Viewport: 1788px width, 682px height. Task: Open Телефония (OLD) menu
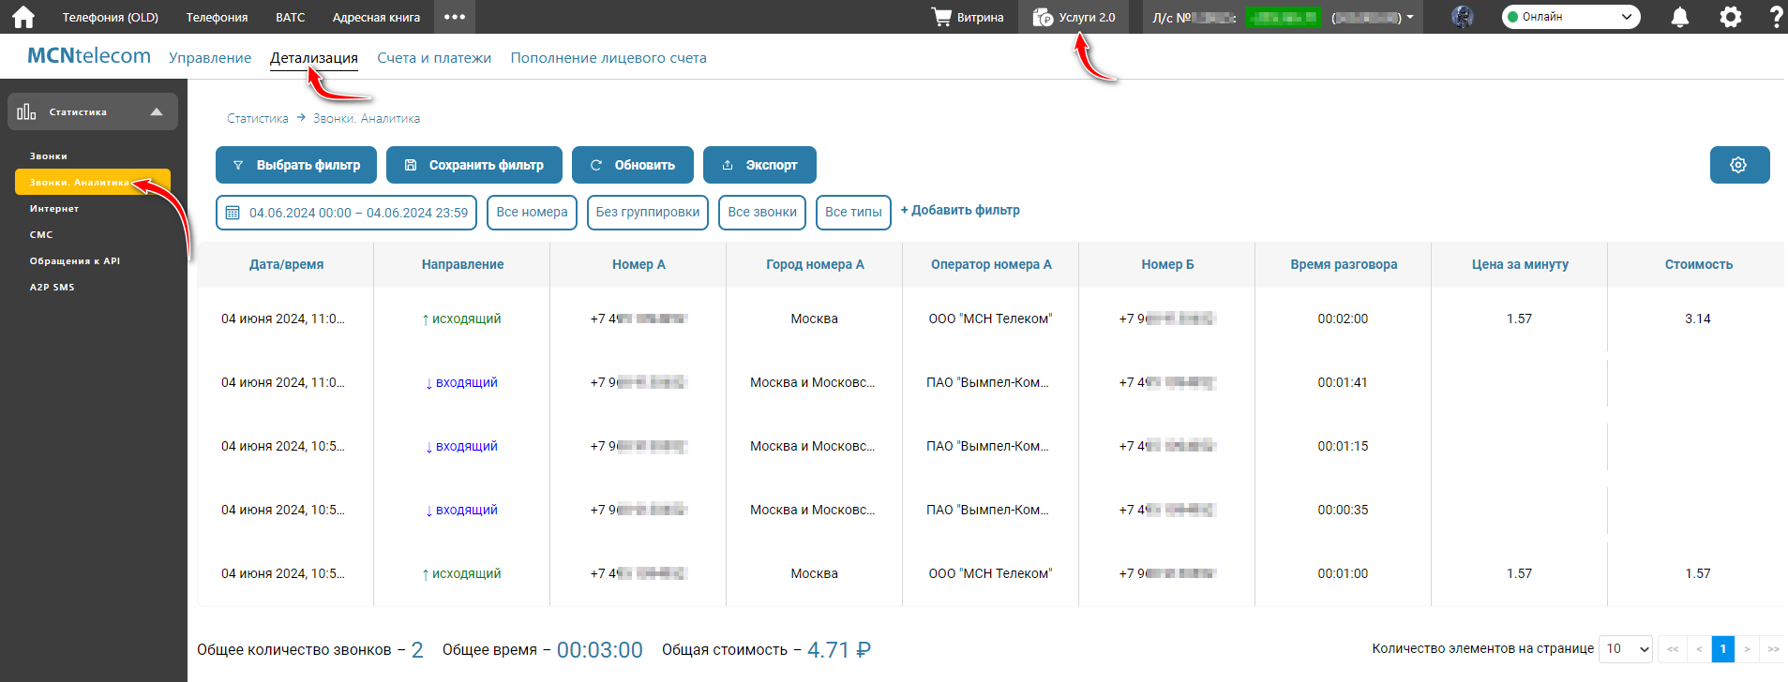(111, 17)
